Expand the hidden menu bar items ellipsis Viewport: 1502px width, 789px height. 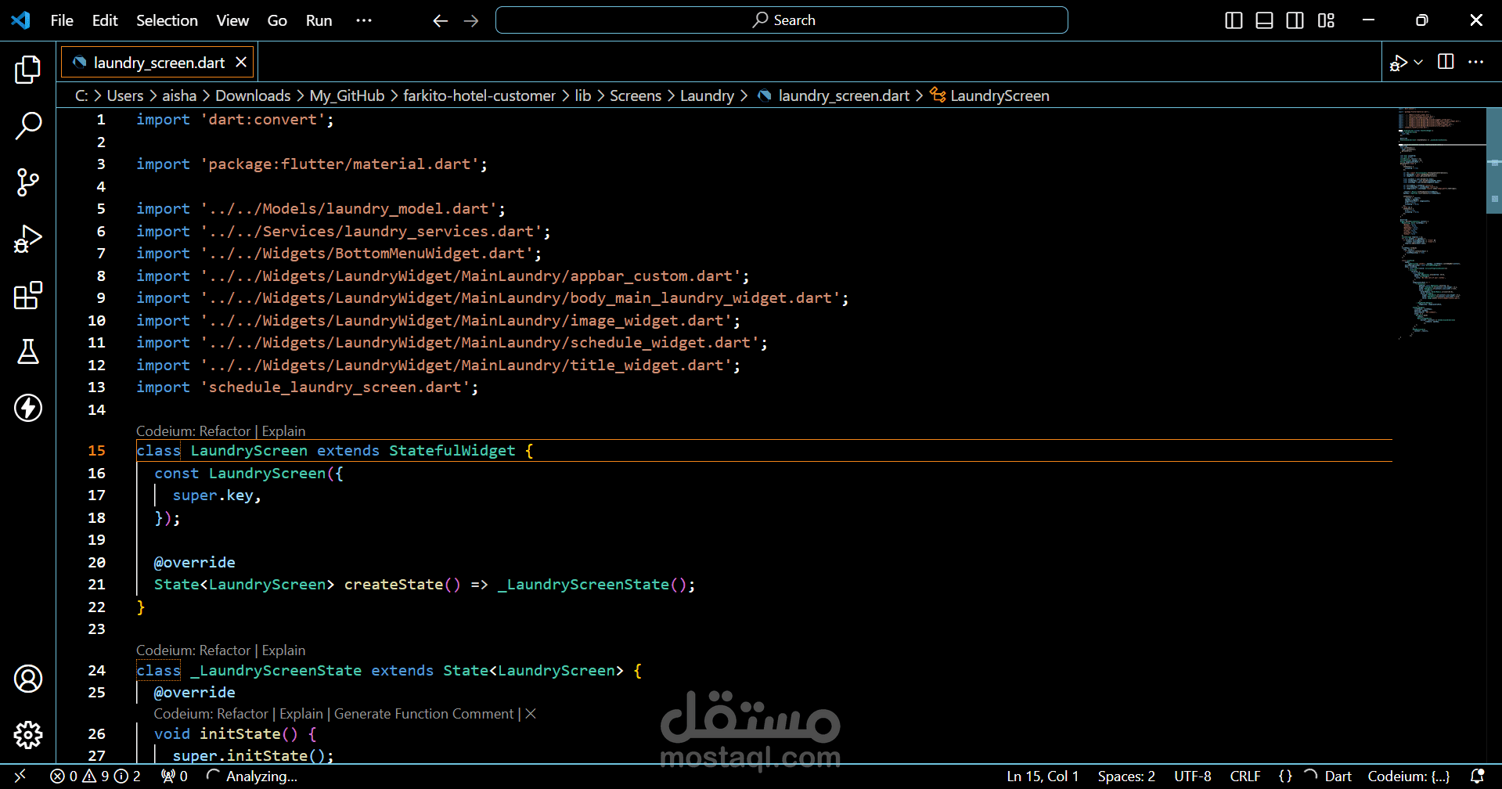[364, 20]
